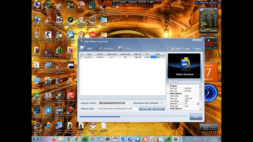This screenshot has width=253, height=142.
Task: Open the Bandicam desktop shortcut
Action: tap(70, 111)
